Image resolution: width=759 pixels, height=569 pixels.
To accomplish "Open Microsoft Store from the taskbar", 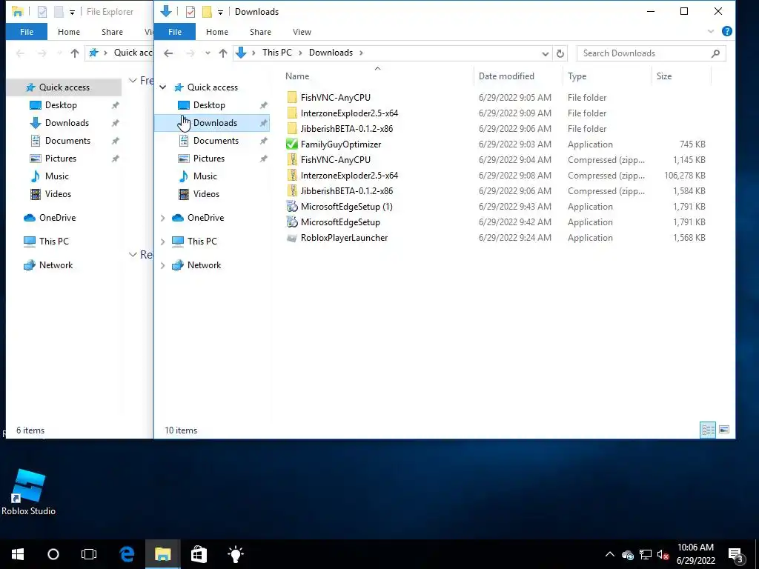I will [199, 554].
